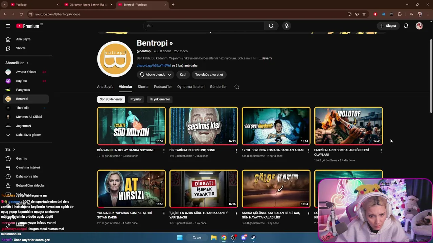This screenshot has height=243, width=433.
Task: Bookmark this page with star icon
Action: pyautogui.click(x=364, y=14)
